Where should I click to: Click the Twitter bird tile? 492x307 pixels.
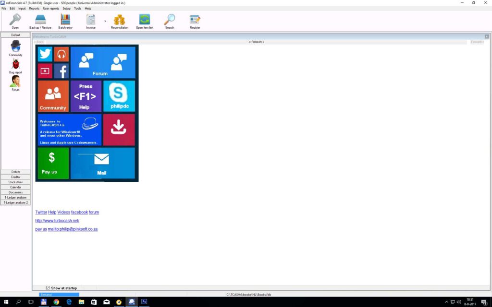tap(45, 54)
